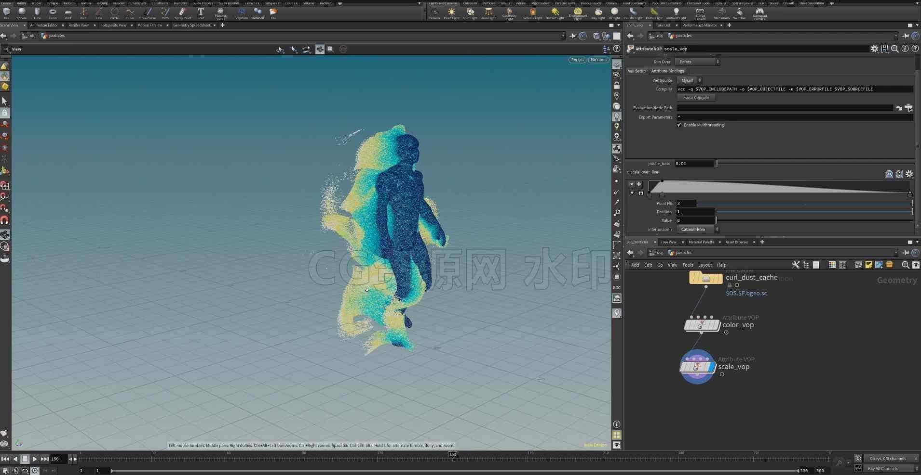Open the Run Over dropdown
This screenshot has width=921, height=475.
697,62
